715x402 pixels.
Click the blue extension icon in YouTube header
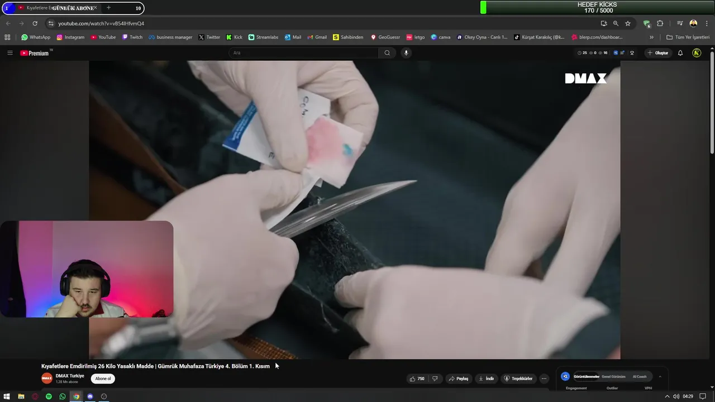click(x=616, y=53)
